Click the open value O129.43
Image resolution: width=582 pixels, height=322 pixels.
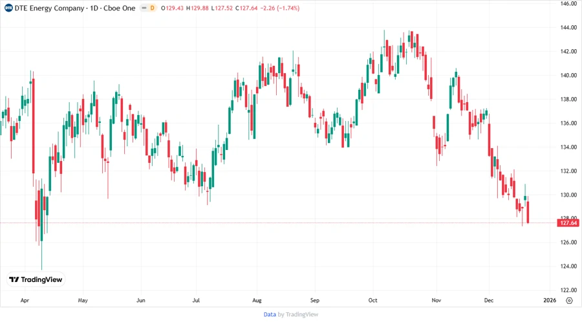(x=172, y=8)
